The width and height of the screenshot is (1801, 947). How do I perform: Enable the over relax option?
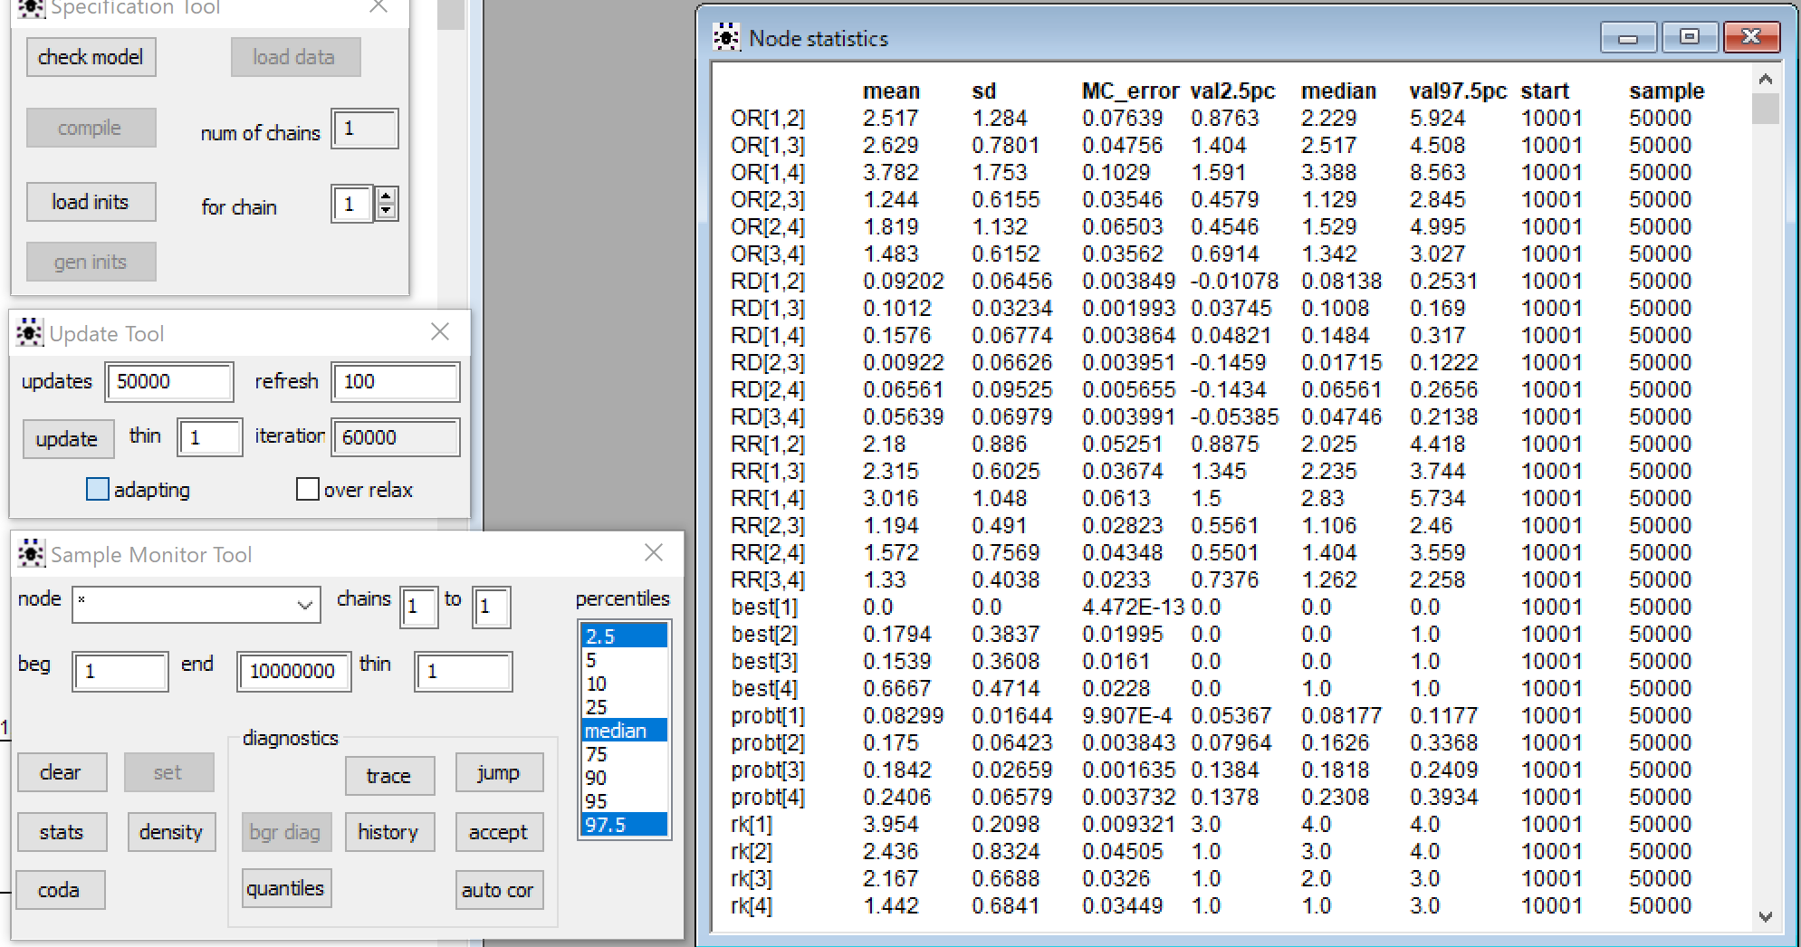click(308, 489)
